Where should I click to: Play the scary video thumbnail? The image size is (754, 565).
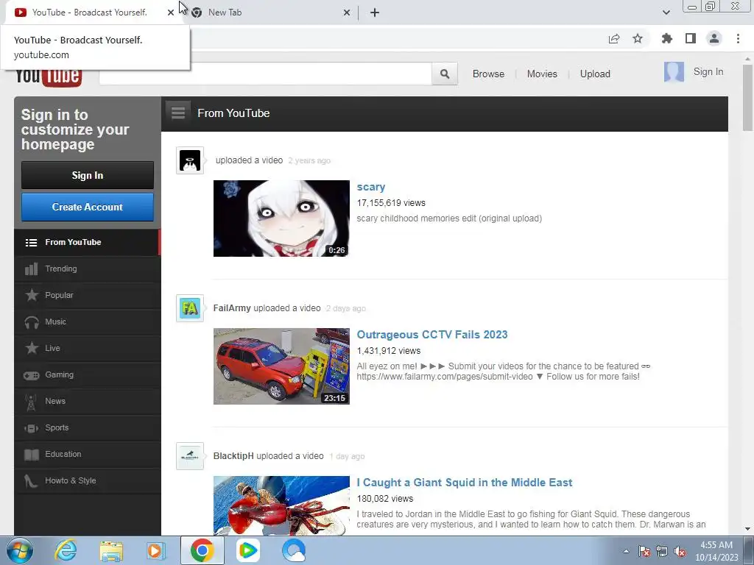pyautogui.click(x=281, y=218)
